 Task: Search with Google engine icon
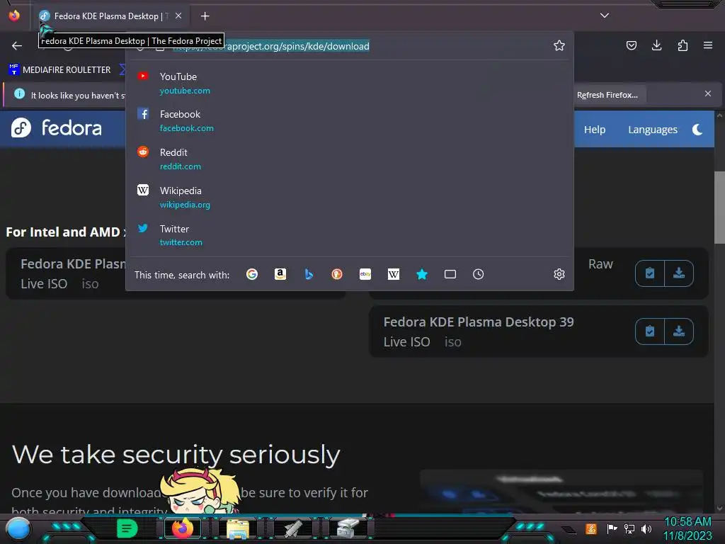(x=252, y=274)
